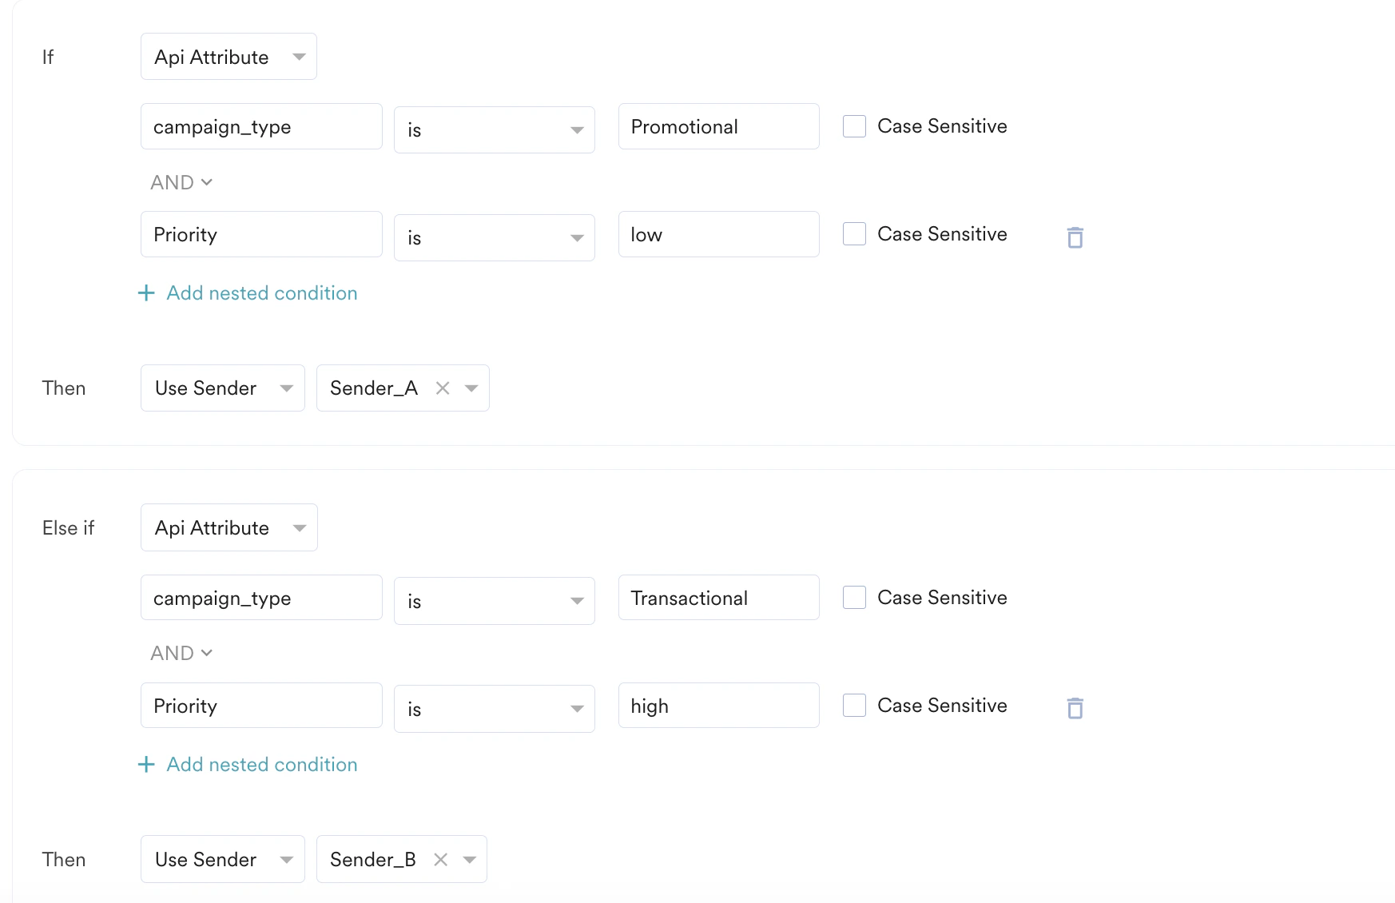Clear the Sender_A selection

point(443,388)
